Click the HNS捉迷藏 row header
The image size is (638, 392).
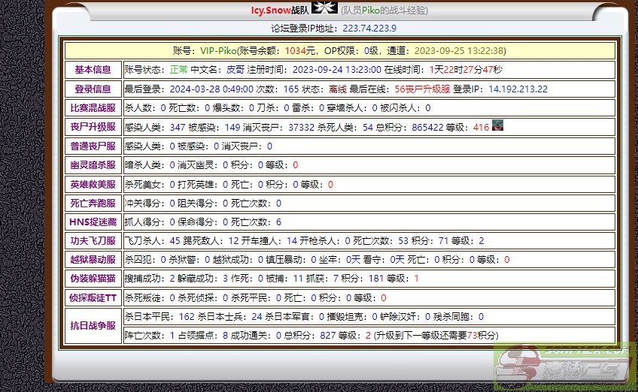(93, 222)
